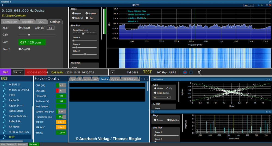
Task: Click the music note icon next to R101
Action: coord(4,95)
